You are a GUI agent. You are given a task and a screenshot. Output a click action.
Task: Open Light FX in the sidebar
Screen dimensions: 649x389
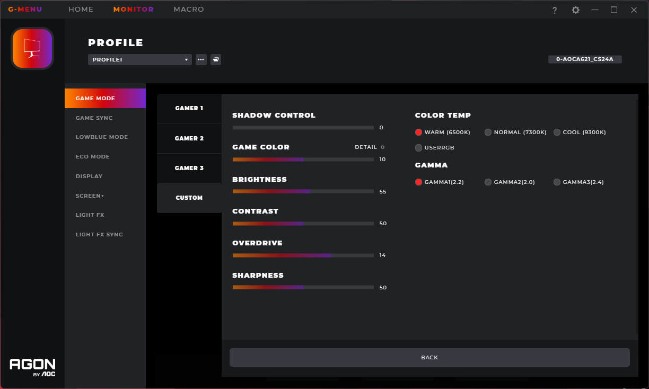click(x=90, y=215)
